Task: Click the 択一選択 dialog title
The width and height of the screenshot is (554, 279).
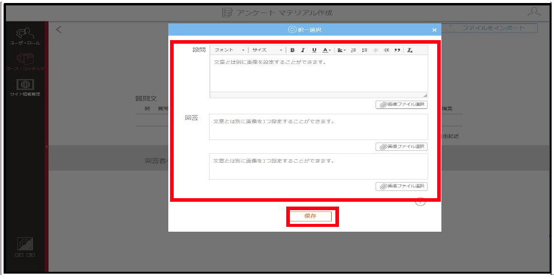Action: click(x=310, y=30)
